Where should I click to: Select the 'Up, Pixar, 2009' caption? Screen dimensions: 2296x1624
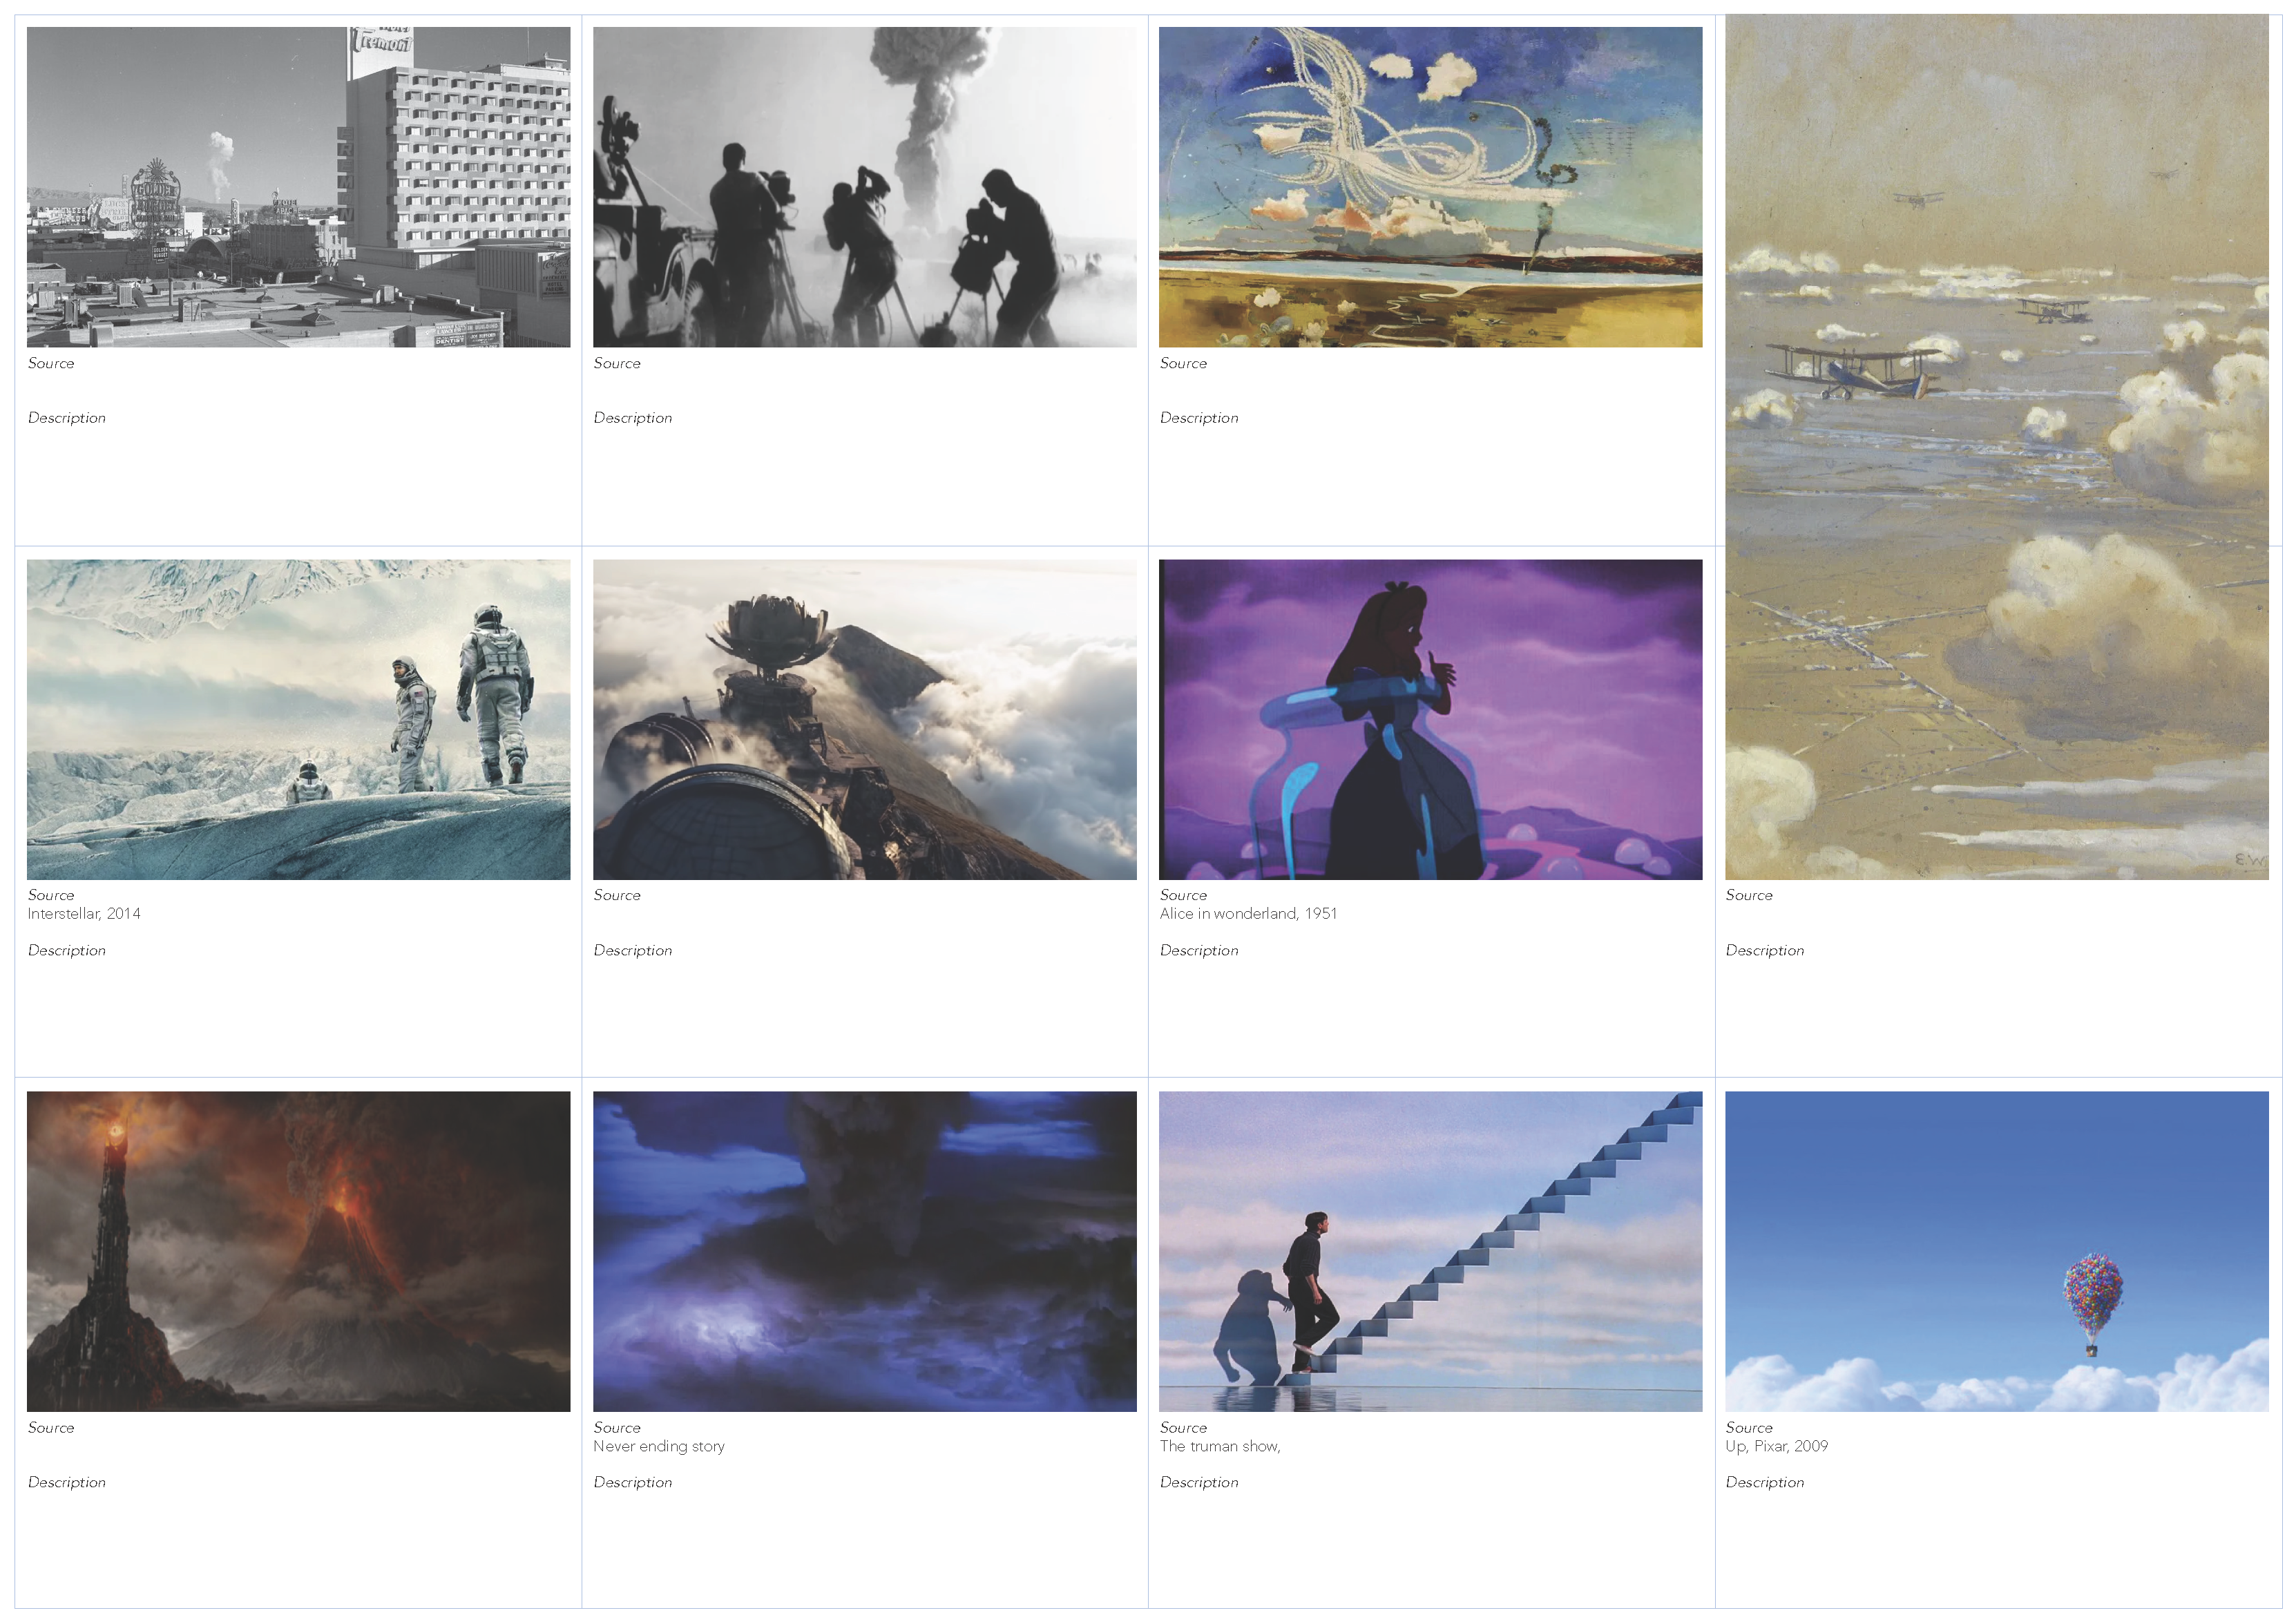coord(1776,1446)
